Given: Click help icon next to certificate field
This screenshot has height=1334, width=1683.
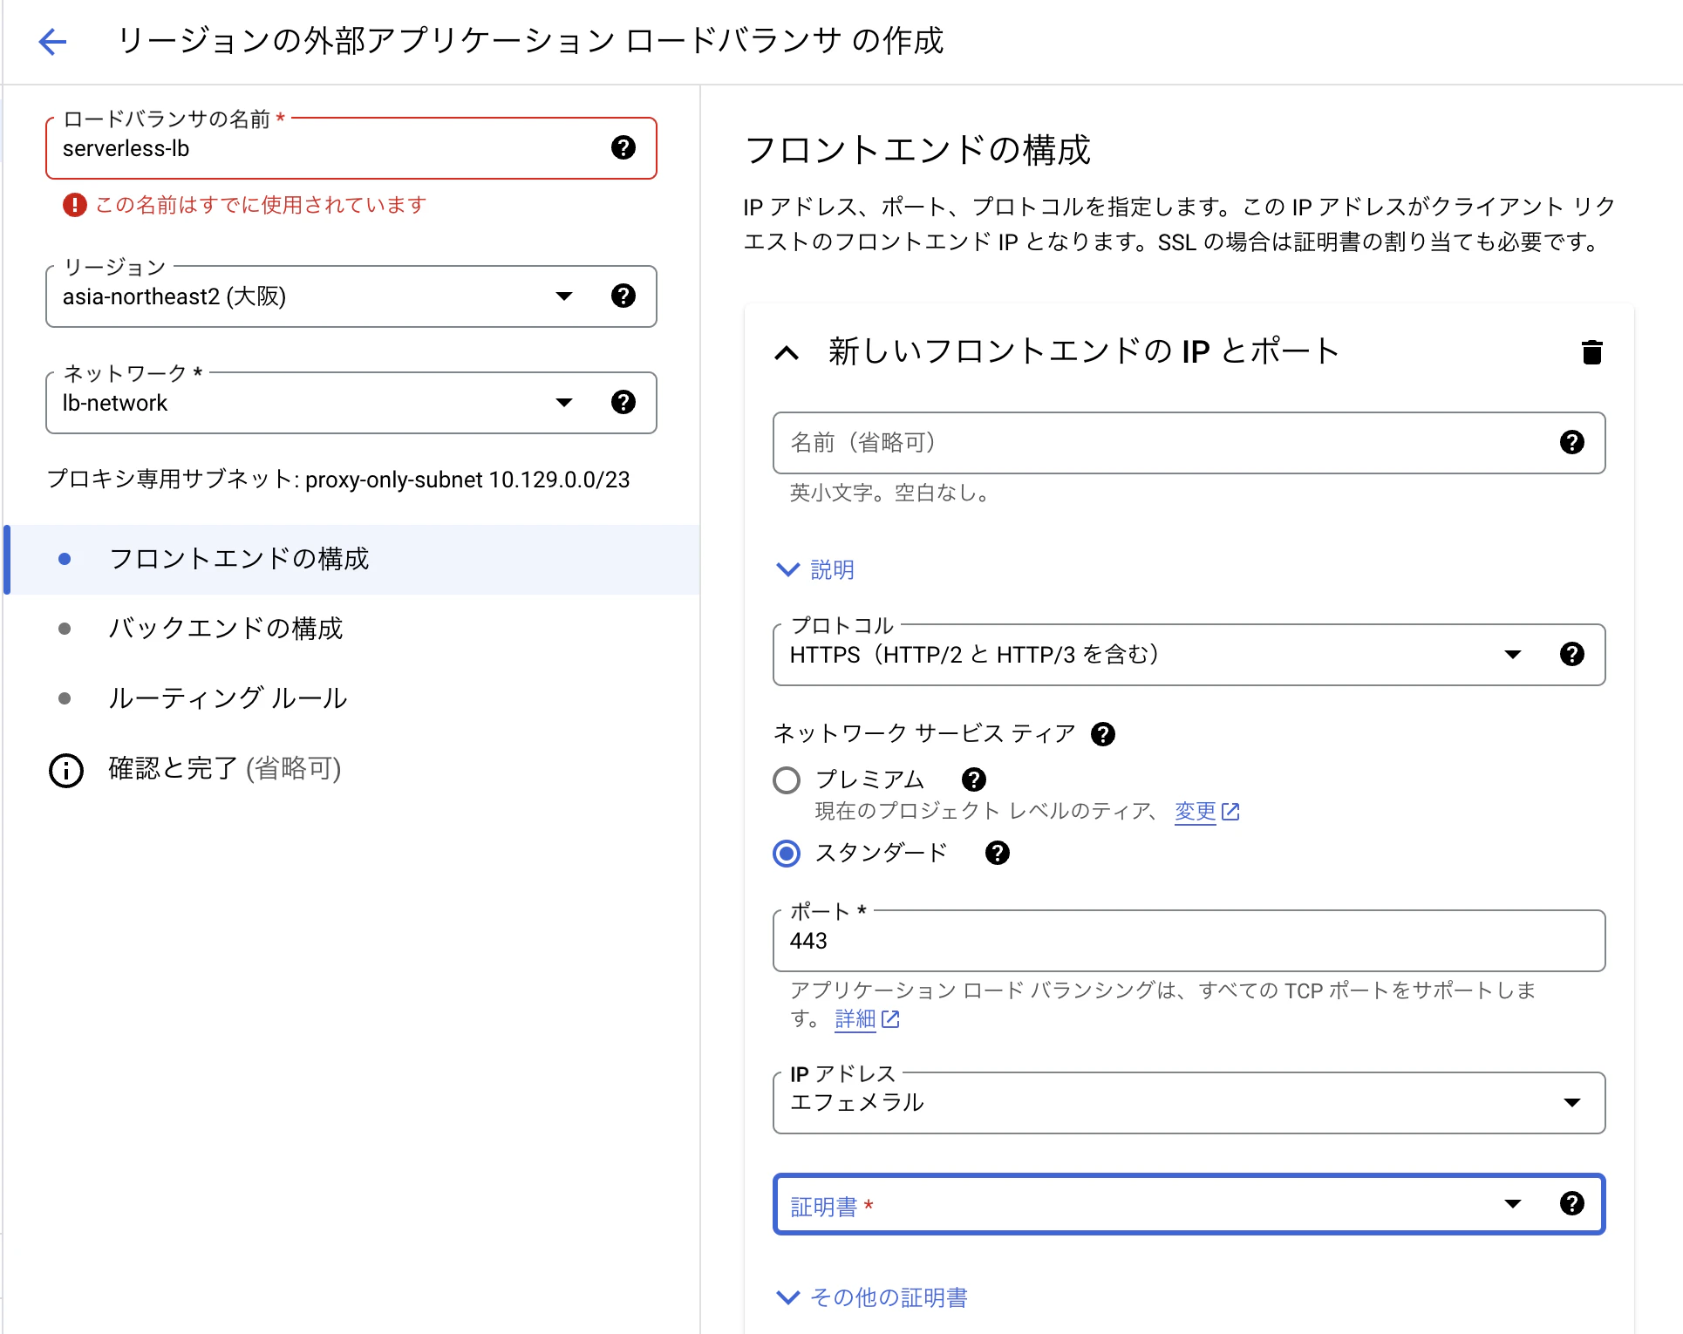Looking at the screenshot, I should (1572, 1204).
